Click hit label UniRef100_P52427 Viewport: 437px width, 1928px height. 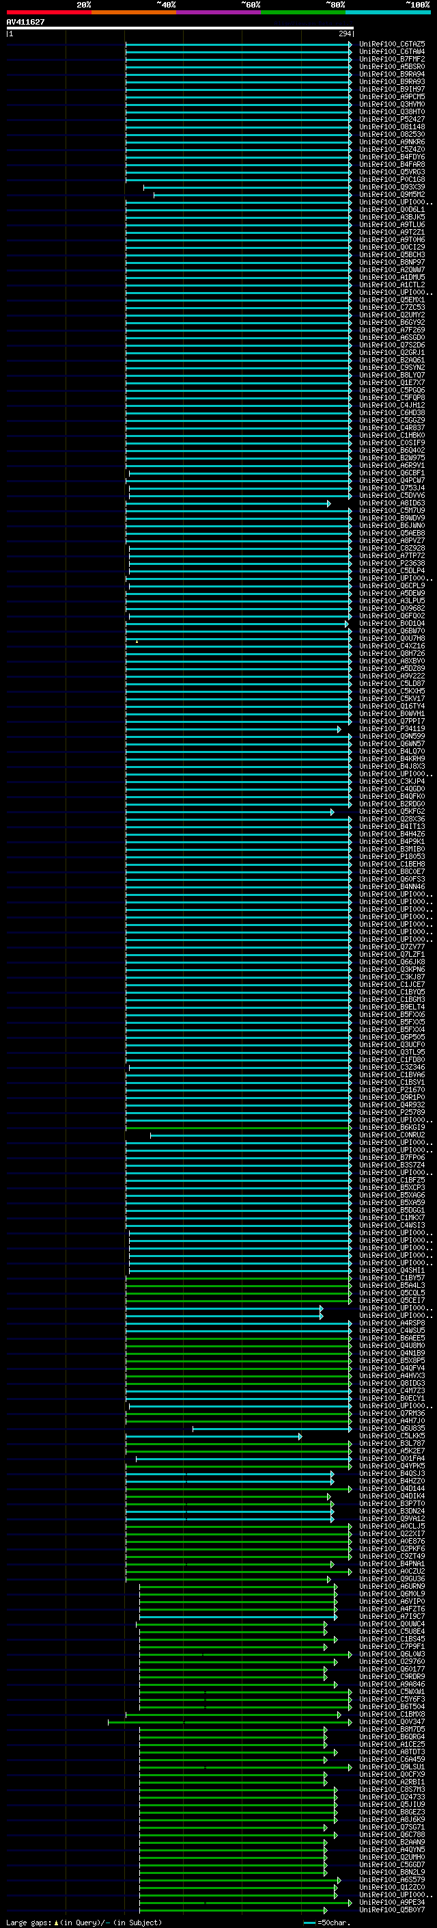(392, 119)
